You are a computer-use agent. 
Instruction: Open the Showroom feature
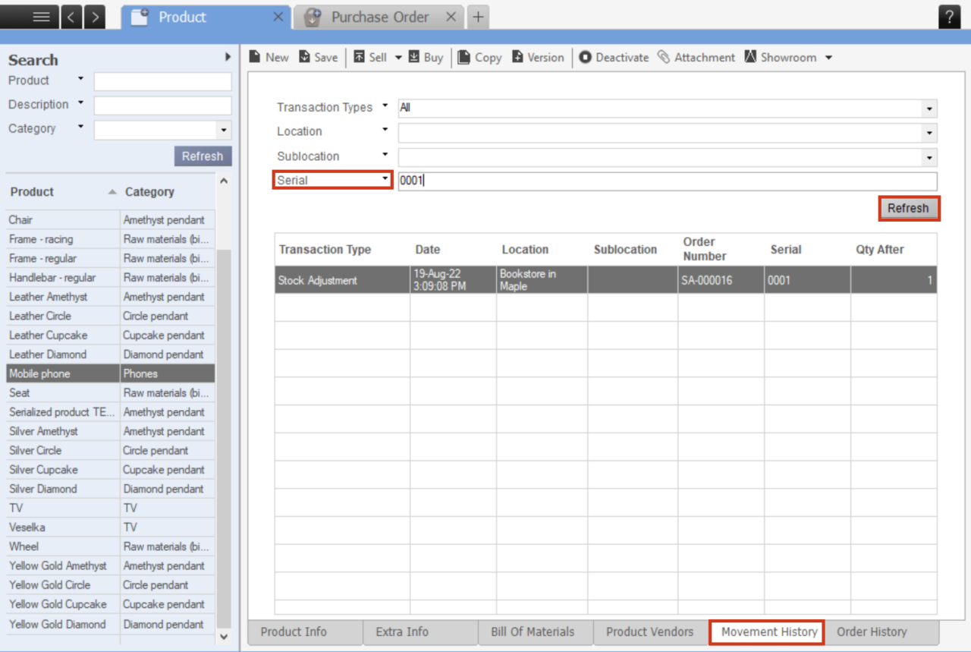[x=782, y=57]
